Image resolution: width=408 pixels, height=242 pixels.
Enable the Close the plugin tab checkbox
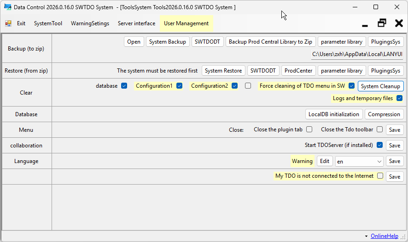[309, 129]
